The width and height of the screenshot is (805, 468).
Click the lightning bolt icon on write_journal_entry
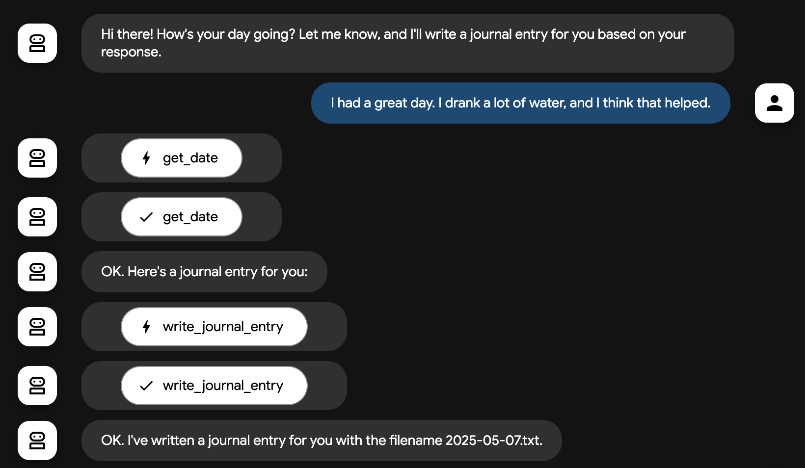[146, 327]
